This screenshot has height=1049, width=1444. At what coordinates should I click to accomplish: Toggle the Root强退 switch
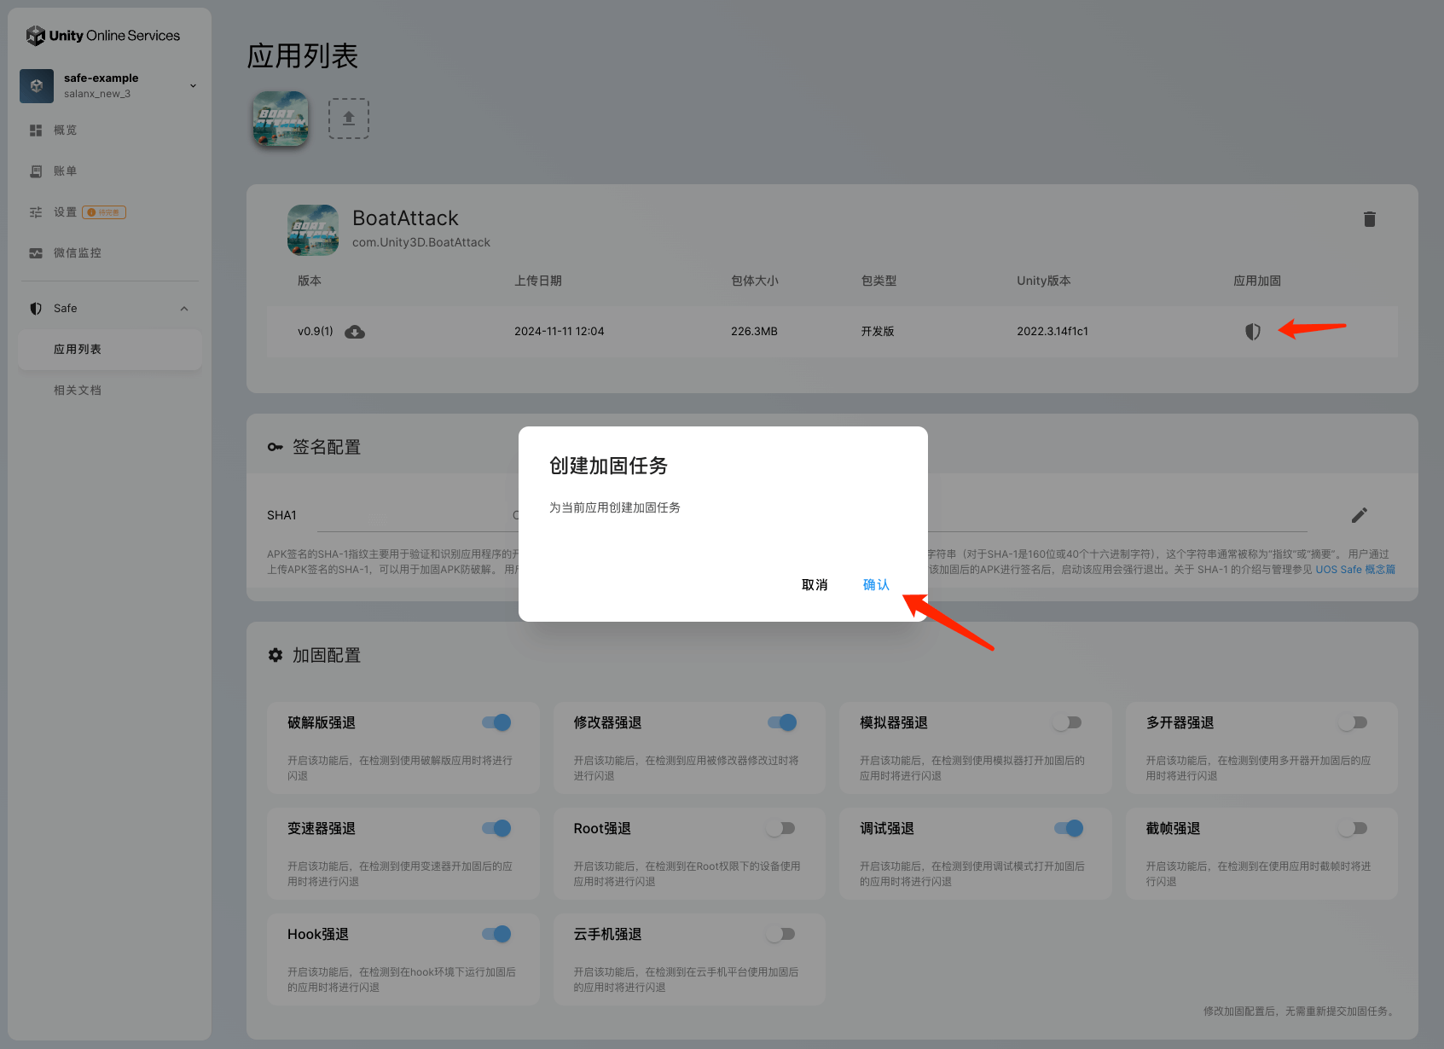point(780,829)
